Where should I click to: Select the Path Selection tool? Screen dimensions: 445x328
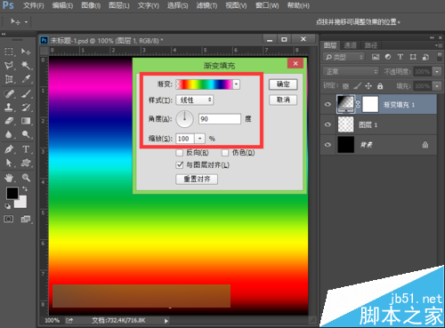point(9,163)
